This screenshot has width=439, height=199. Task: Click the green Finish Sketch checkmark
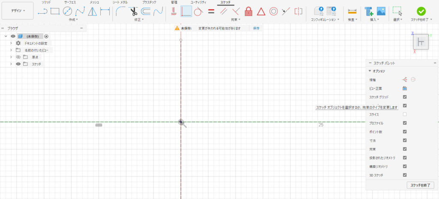click(421, 12)
